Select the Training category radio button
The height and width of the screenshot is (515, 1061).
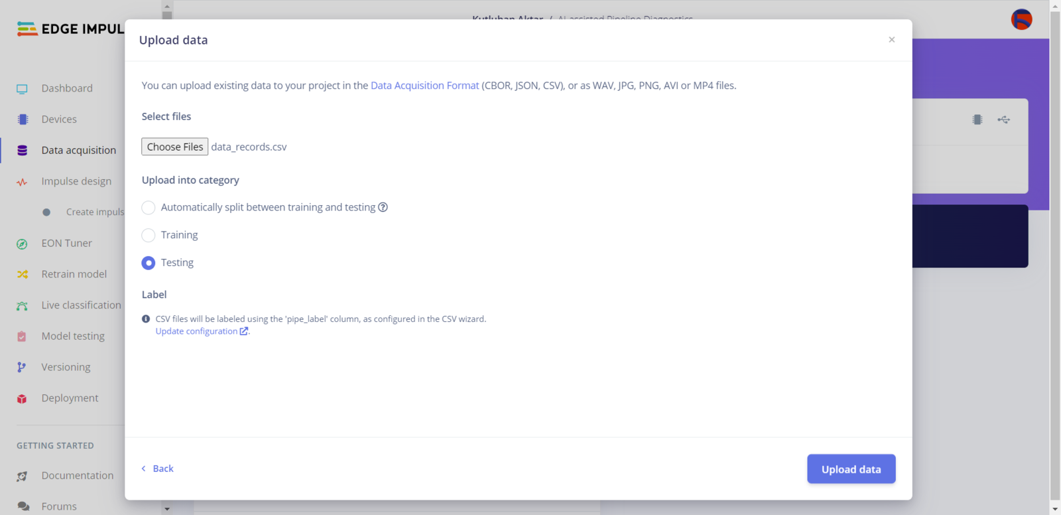pos(149,236)
